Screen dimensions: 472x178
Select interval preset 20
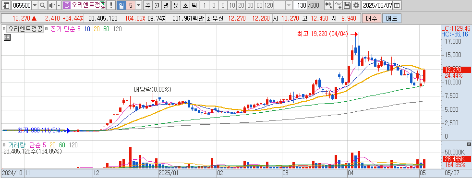pyautogui.click(x=241, y=5)
